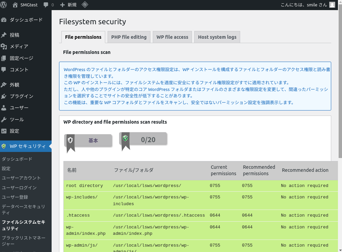342x252 pixels.
Task: Open ユーザーアカウント submenu link
Action: tap(21, 178)
